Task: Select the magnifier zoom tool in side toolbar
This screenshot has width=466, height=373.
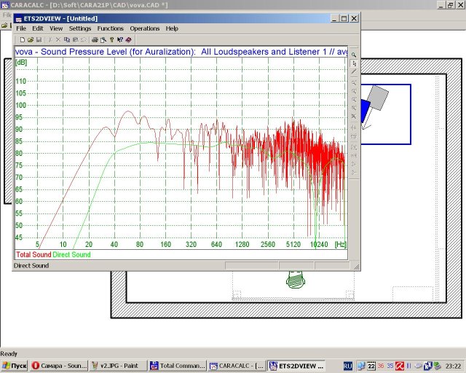Action: point(354,55)
